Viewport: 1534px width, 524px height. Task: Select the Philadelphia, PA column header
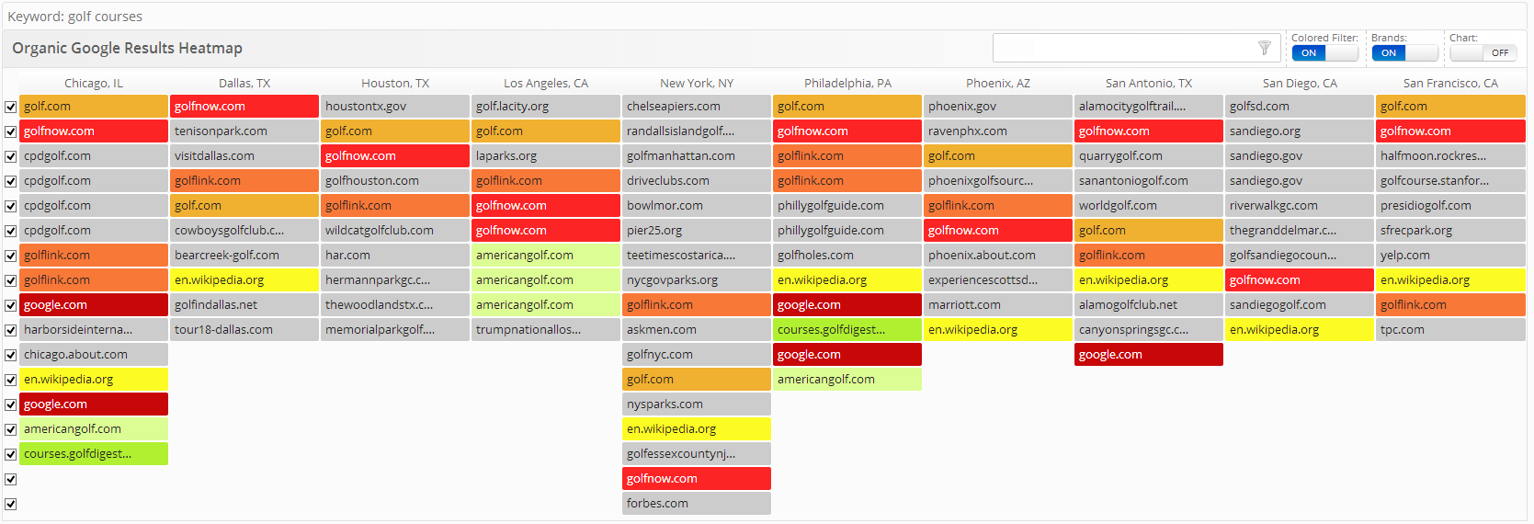847,83
